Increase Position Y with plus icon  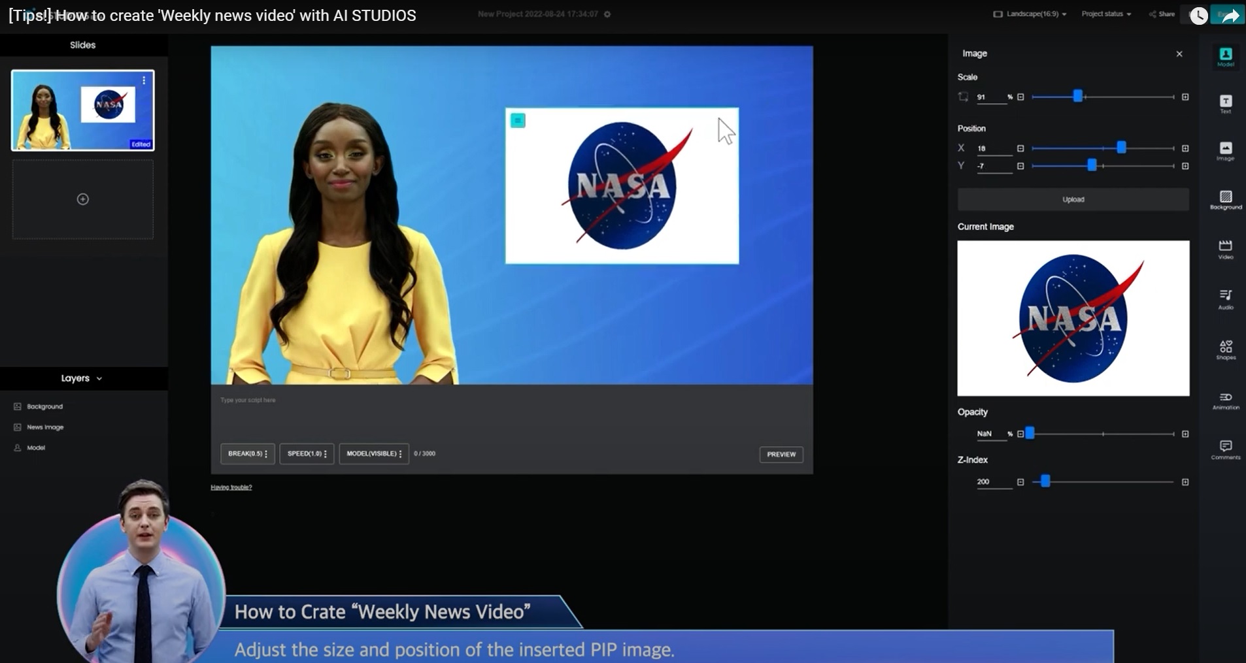(x=1185, y=167)
